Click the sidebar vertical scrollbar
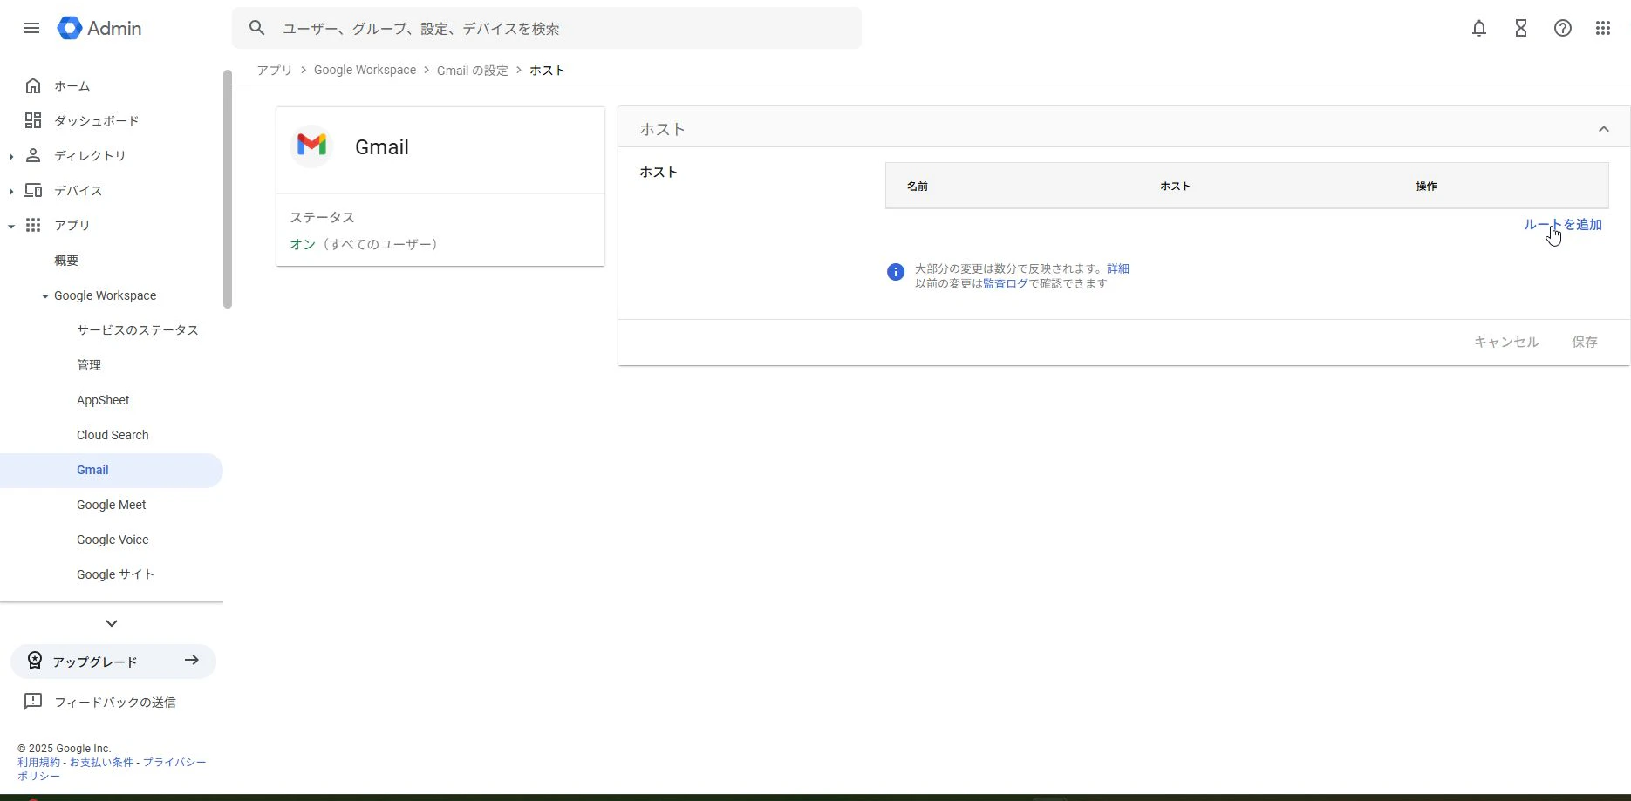This screenshot has width=1631, height=801. (228, 189)
